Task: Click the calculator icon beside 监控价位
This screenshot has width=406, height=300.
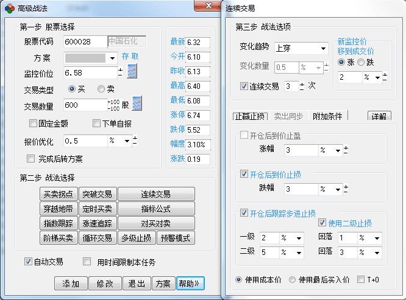Action: (x=132, y=72)
